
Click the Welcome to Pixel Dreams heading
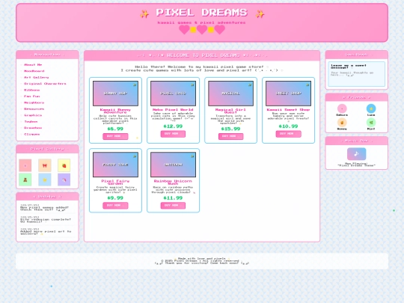[202, 55]
